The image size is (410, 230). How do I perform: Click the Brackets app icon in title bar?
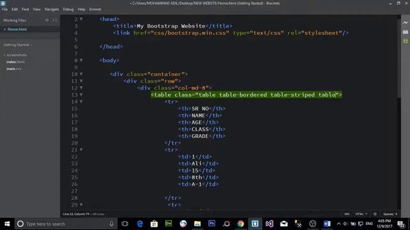(x=3, y=3)
